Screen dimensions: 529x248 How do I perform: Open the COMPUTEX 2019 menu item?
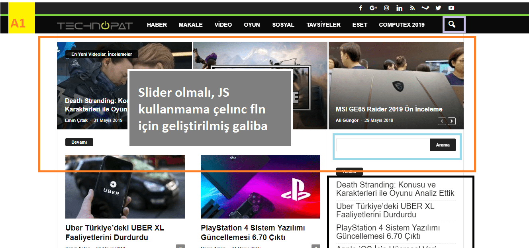pos(402,25)
